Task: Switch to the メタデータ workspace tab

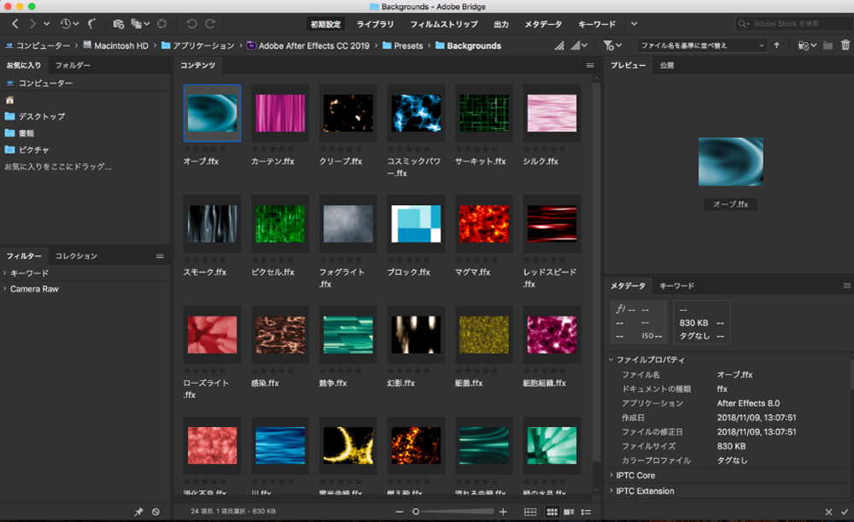Action: (x=543, y=23)
